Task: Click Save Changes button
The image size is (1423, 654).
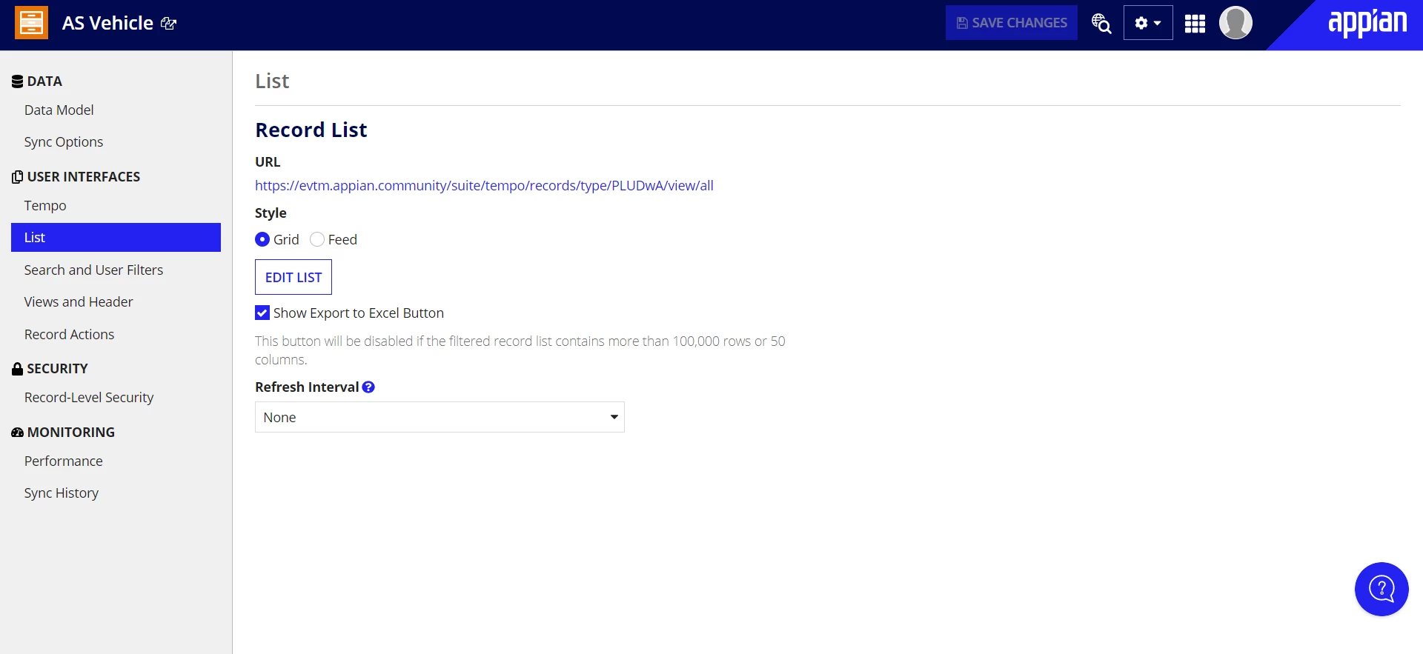Action: pos(1012,23)
